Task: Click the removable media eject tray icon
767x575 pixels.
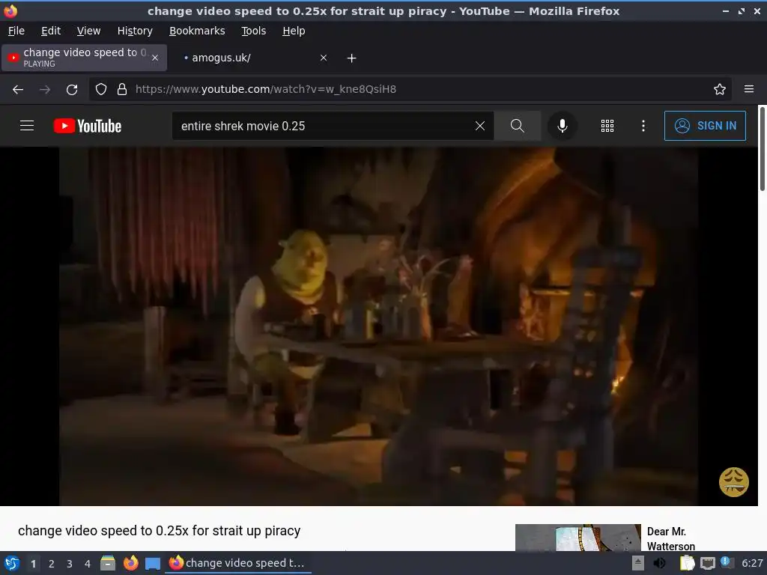Action: point(638,563)
